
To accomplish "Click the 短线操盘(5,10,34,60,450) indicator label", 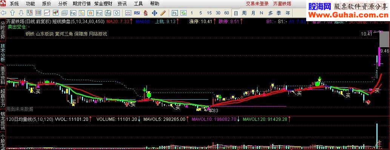I will [x=79, y=22].
